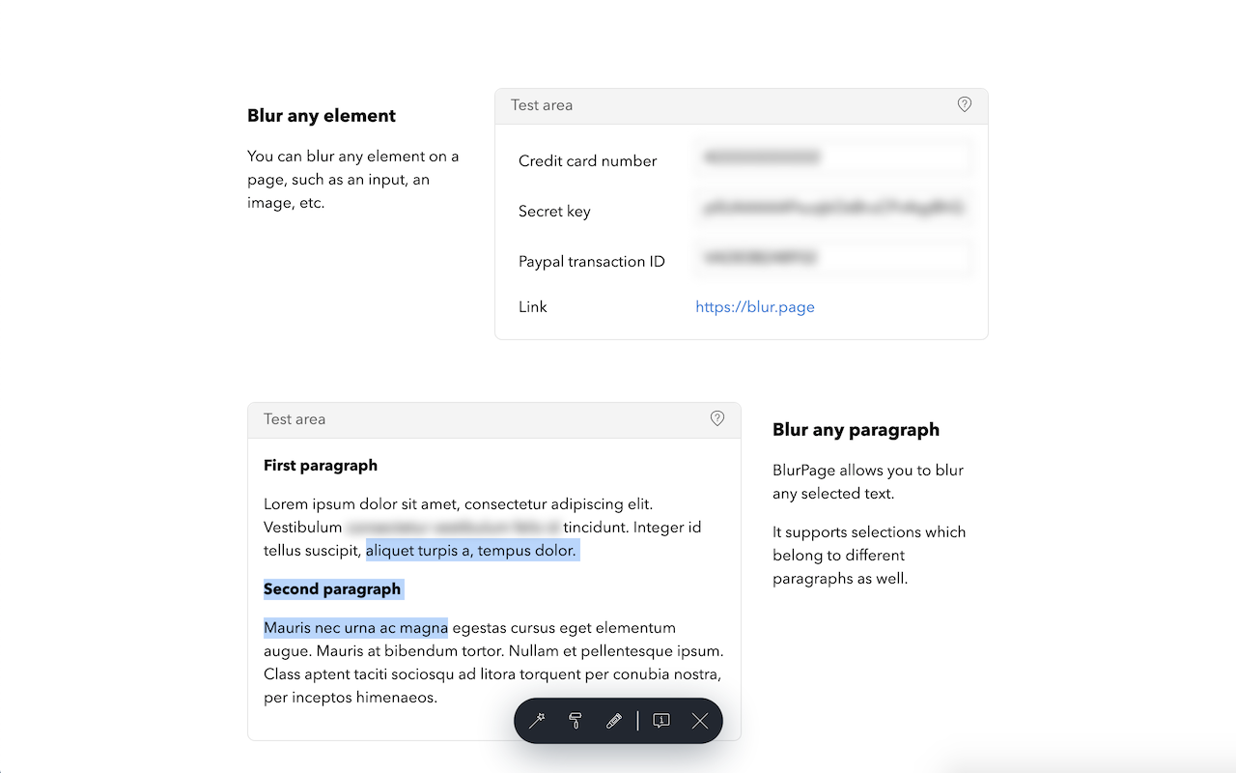Image resolution: width=1236 pixels, height=773 pixels.
Task: Click the First paragraph heading
Action: coord(321,465)
